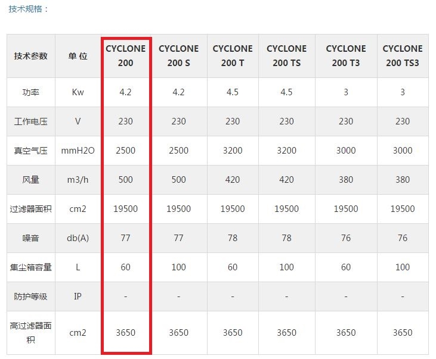Click vacuum value 3000 for CYCLONE 200 TS3
This screenshot has height=359, width=436.
pos(403,151)
